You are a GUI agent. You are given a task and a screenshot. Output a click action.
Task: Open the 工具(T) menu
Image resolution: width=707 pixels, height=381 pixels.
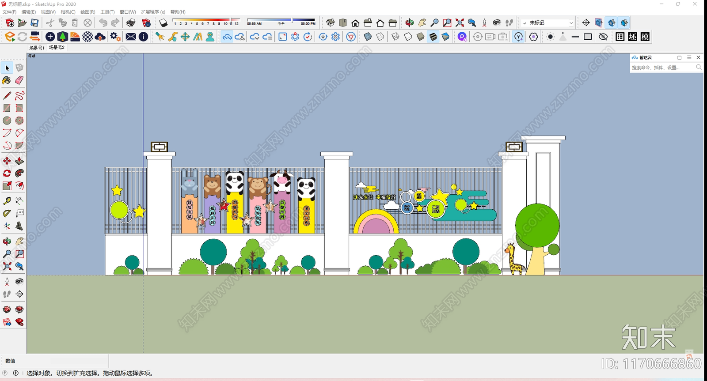click(x=107, y=12)
